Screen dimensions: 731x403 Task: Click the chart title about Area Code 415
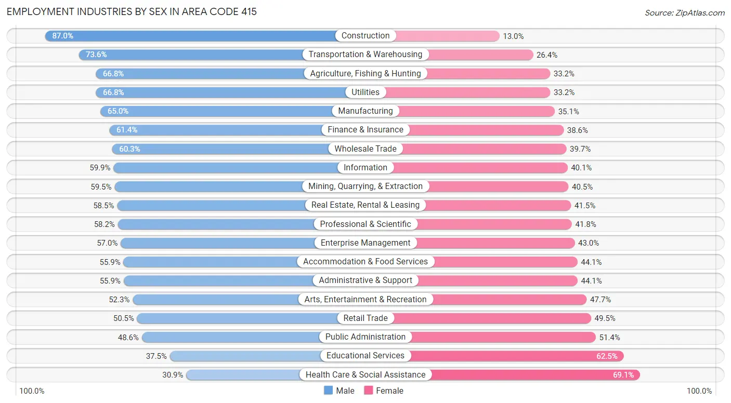pos(132,11)
